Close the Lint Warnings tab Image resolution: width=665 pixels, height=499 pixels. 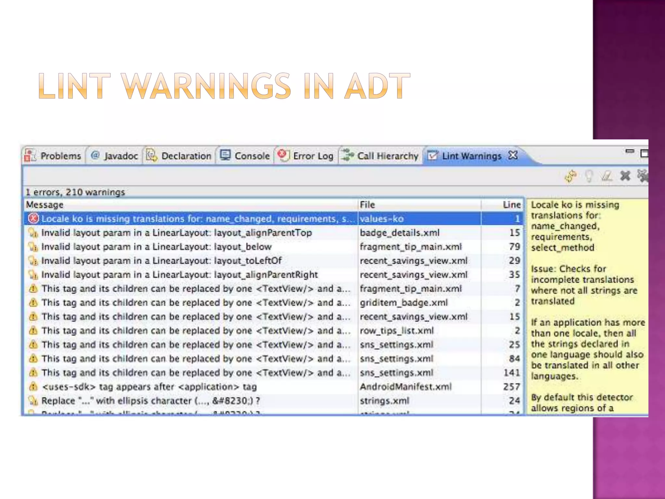[x=513, y=155]
